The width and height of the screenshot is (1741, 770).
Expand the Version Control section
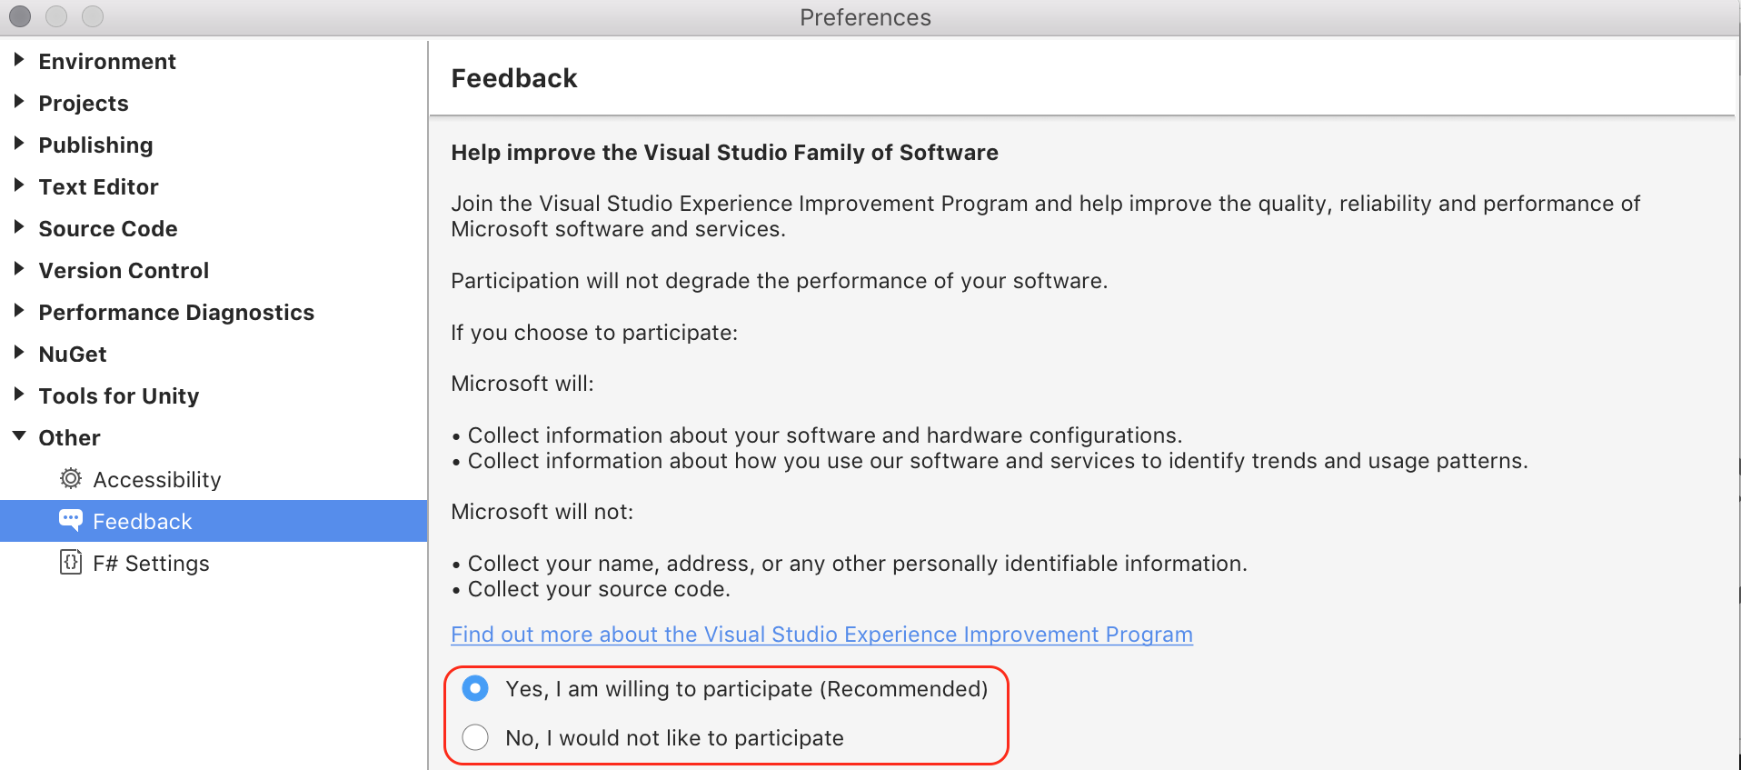pyautogui.click(x=18, y=269)
